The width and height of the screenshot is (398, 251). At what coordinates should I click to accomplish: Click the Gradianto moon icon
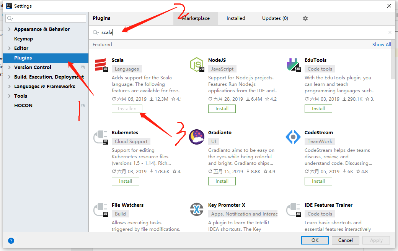[x=197, y=137]
